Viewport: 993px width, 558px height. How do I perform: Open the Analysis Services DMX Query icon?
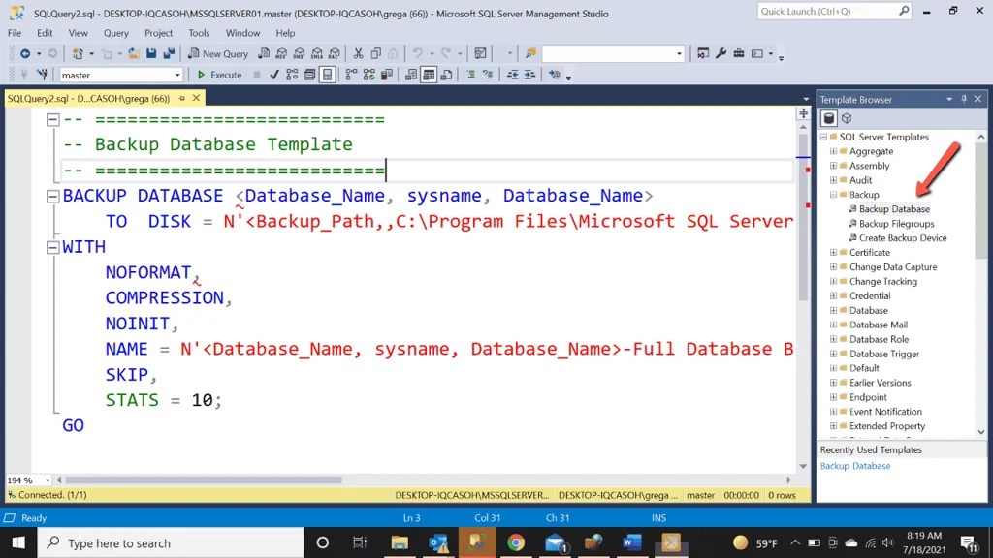300,54
